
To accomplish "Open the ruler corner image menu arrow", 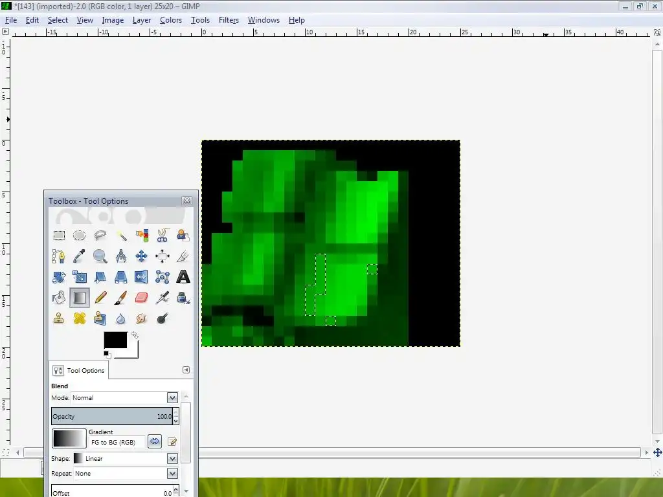I will [5, 31].
